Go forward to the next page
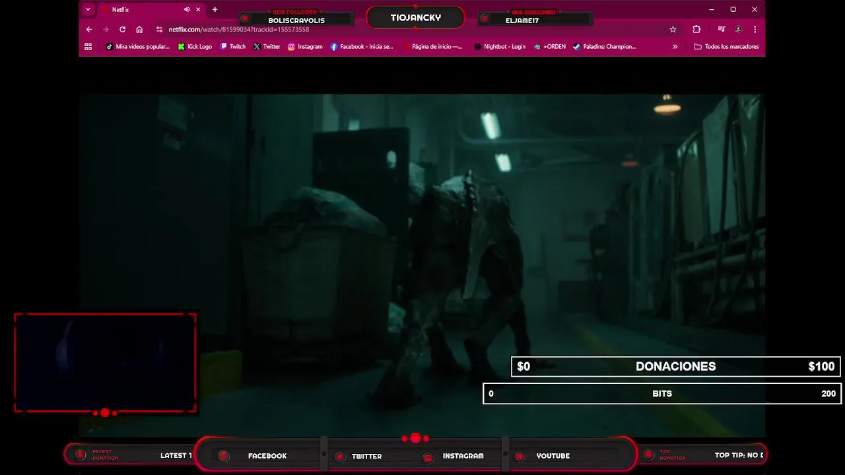The width and height of the screenshot is (845, 475). 106,30
